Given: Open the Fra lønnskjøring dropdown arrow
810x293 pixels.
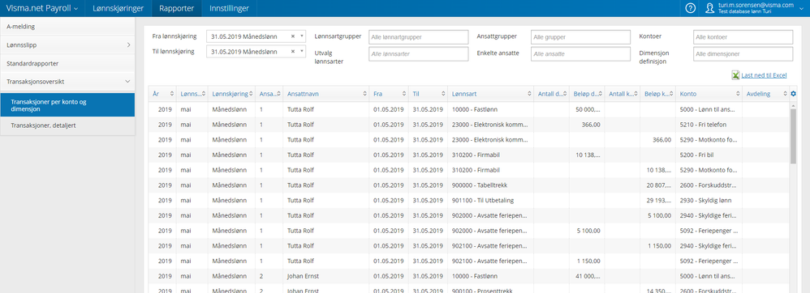Looking at the screenshot, I should [301, 36].
